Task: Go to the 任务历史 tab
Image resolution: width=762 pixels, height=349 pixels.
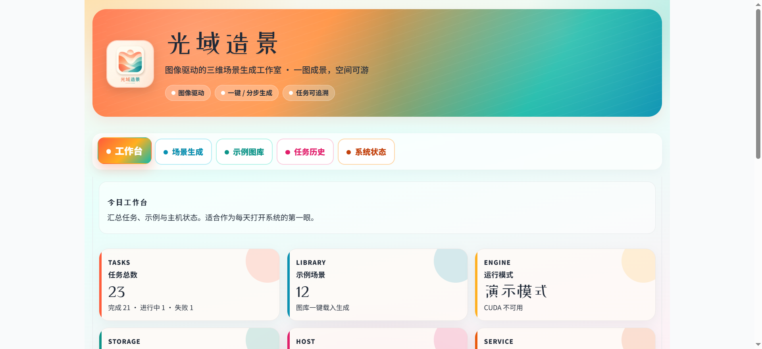Action: 305,152
